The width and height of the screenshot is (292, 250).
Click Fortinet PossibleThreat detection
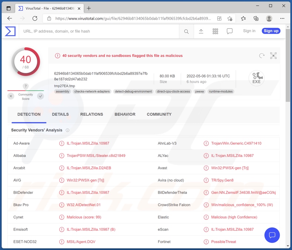coord(224,241)
